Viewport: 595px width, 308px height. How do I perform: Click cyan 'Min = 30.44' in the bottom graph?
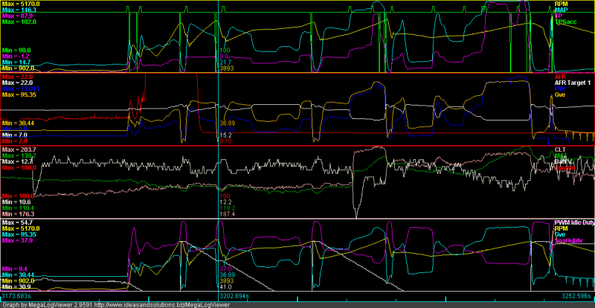(x=16, y=275)
